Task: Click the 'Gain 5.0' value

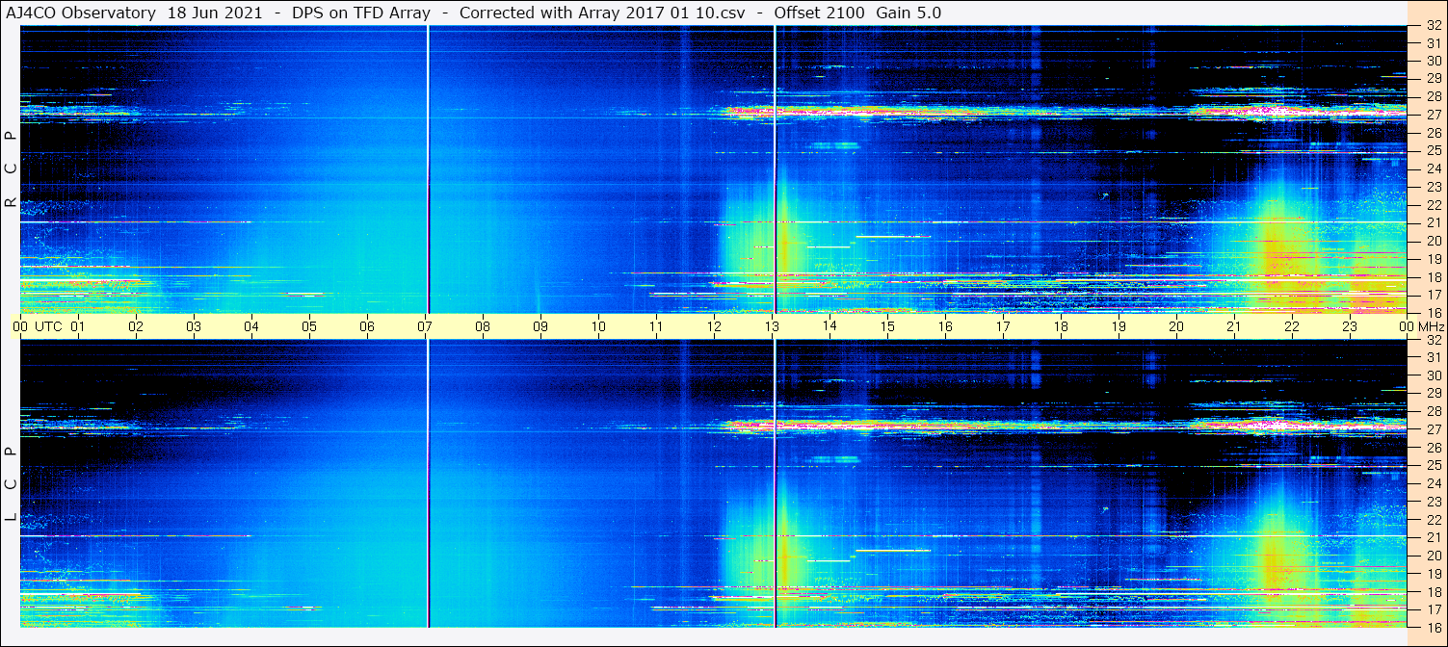Action: coord(908,13)
